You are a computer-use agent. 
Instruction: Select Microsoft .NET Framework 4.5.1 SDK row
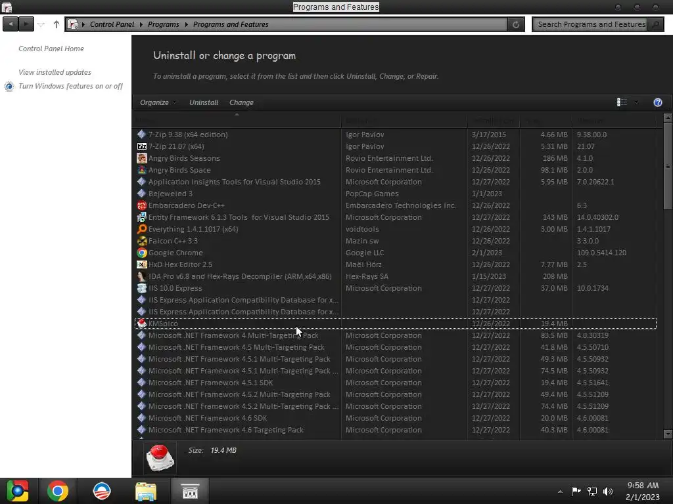(396, 383)
